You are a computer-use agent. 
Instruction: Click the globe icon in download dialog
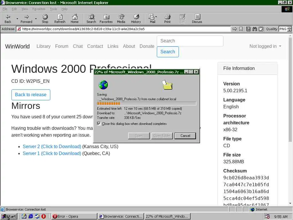click(103, 85)
